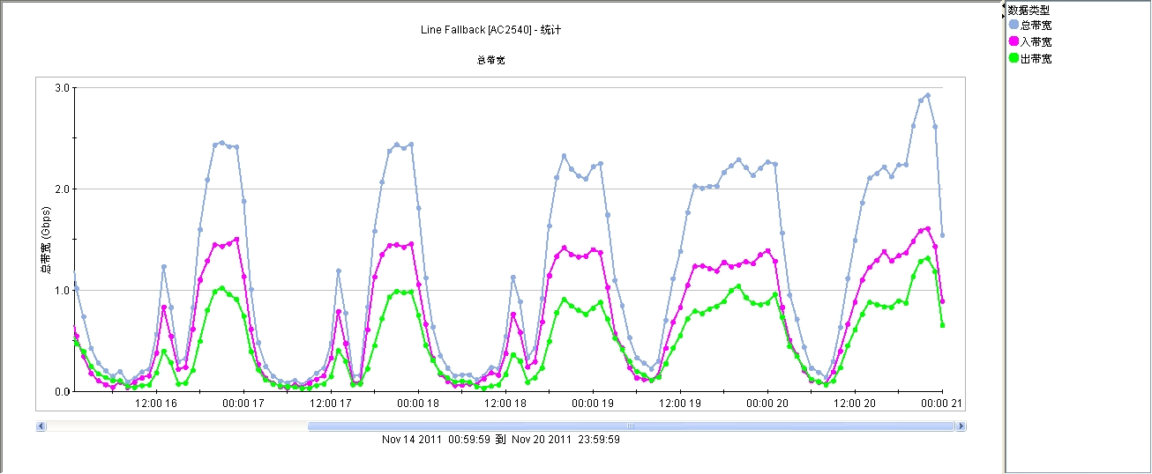The width and height of the screenshot is (1152, 474).
Task: Select the 入带宽 legend label
Action: point(1036,41)
